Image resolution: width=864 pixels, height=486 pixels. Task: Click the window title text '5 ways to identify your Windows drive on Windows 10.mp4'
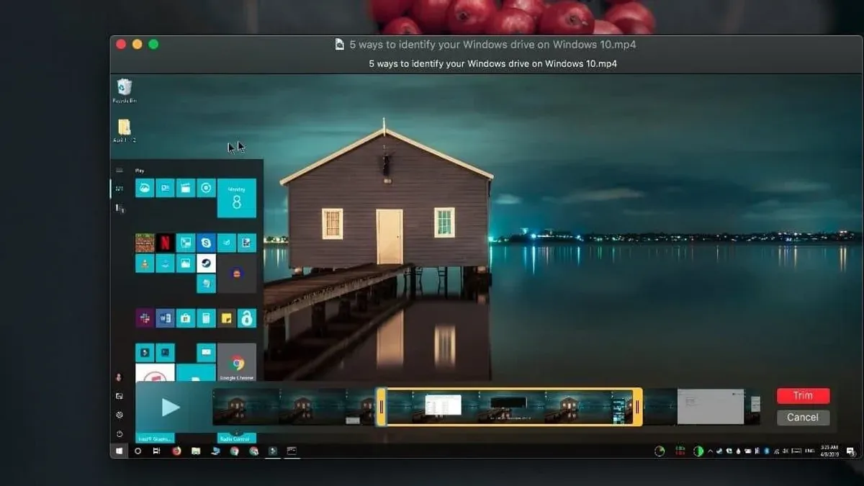coord(492,45)
